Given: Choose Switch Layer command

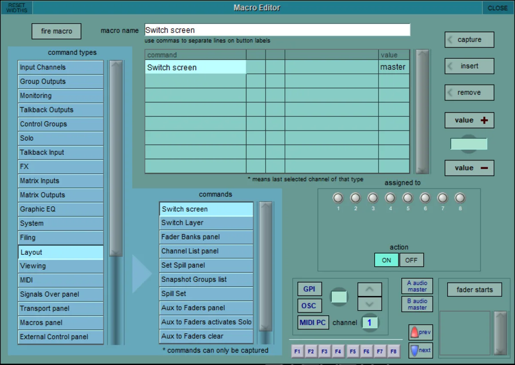Looking at the screenshot, I should click(x=206, y=223).
